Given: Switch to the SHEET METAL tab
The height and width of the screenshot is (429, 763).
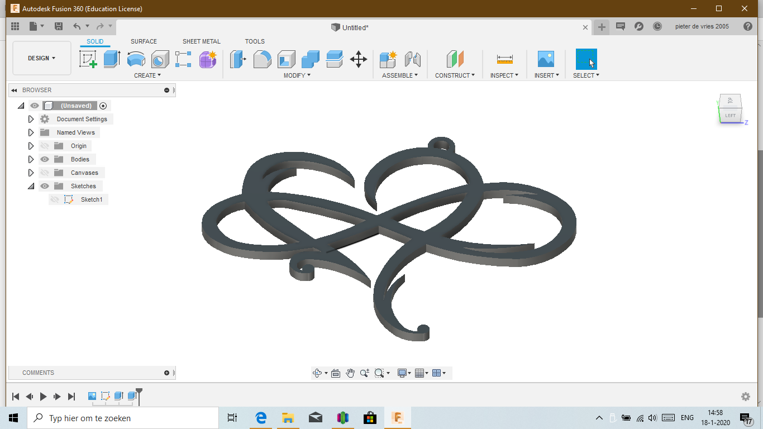Looking at the screenshot, I should coord(202,41).
